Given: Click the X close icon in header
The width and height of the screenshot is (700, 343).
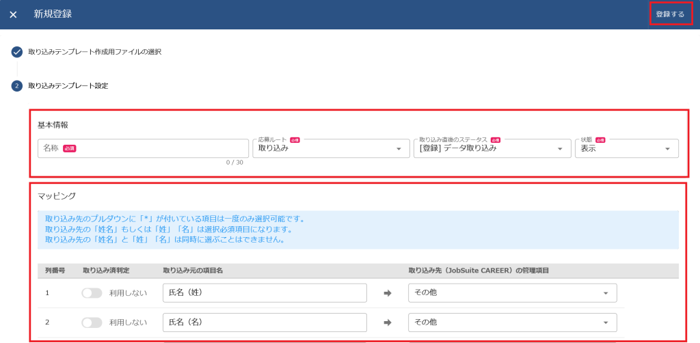Looking at the screenshot, I should tap(13, 14).
